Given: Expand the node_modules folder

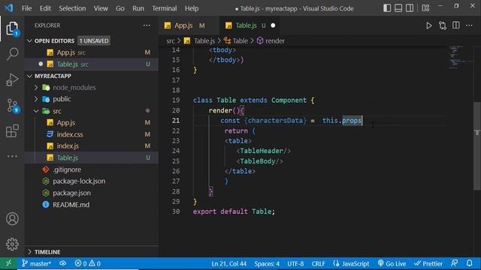Looking at the screenshot, I should [91, 88].
